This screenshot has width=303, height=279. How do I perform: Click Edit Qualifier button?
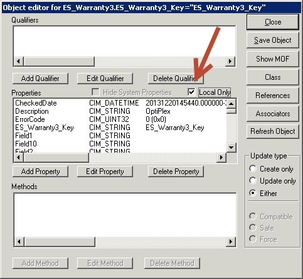tap(105, 79)
